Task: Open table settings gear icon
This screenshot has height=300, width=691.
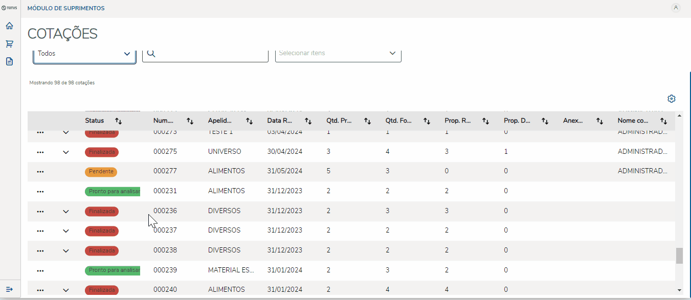Action: click(x=672, y=99)
